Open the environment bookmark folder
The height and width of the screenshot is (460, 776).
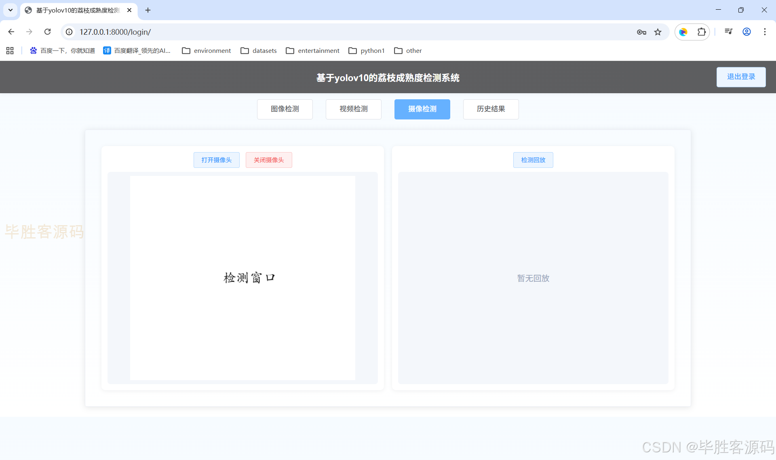click(x=207, y=50)
